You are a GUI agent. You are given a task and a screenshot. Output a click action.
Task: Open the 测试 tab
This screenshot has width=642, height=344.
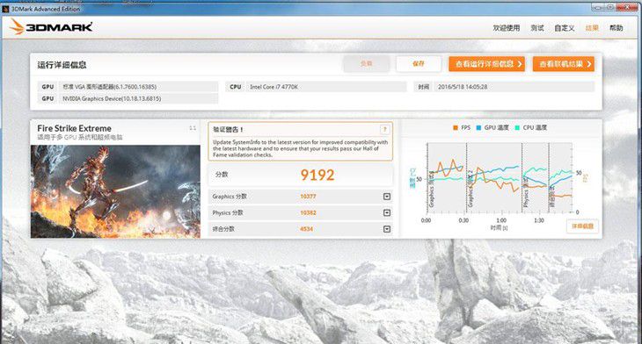point(537,28)
